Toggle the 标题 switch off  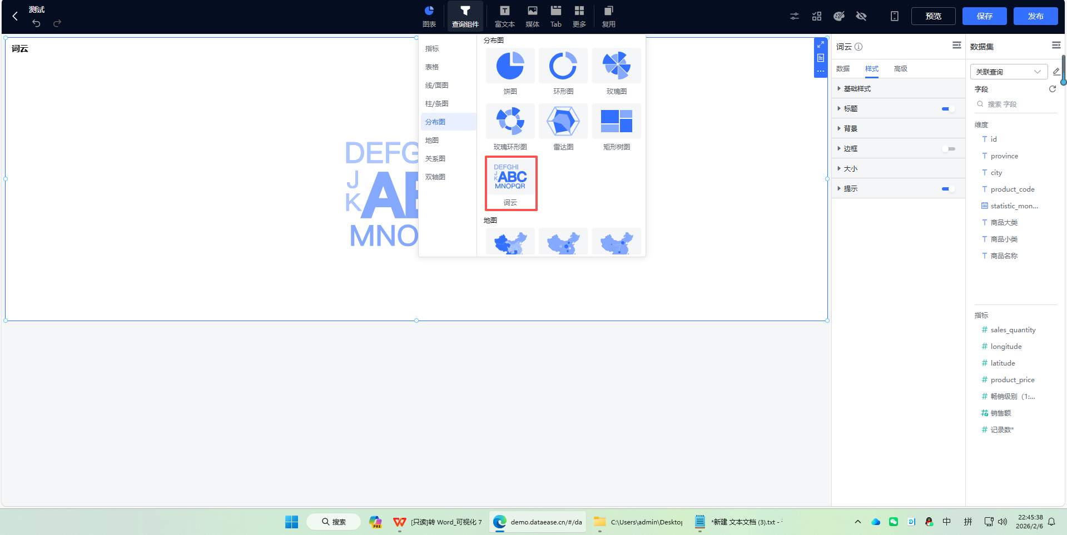[x=948, y=109]
